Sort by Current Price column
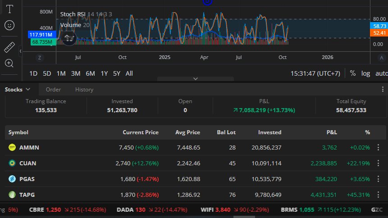This screenshot has width=388, height=218. [141, 132]
